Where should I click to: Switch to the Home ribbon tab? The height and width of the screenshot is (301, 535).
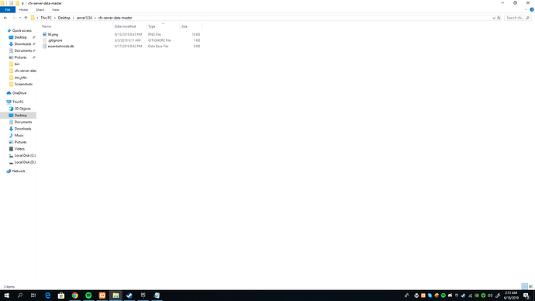click(x=23, y=9)
